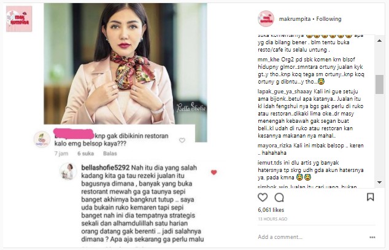Viewport: 389px width, 250px height.
Task: Toggle the red heart on bellashofie5292's reply
Action: [x=214, y=172]
